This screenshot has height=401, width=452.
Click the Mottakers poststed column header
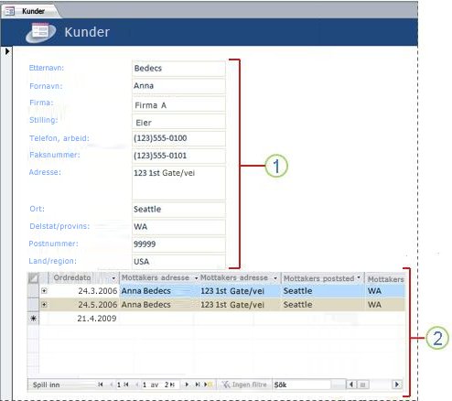[323, 278]
